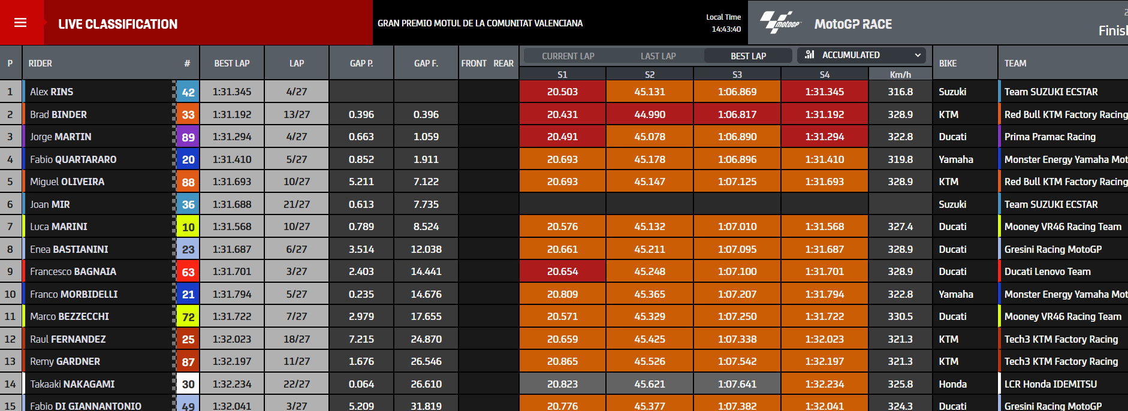Select rider Takaaki NAKAGAMI
Viewport: 1128px width, 411px height.
72,384
